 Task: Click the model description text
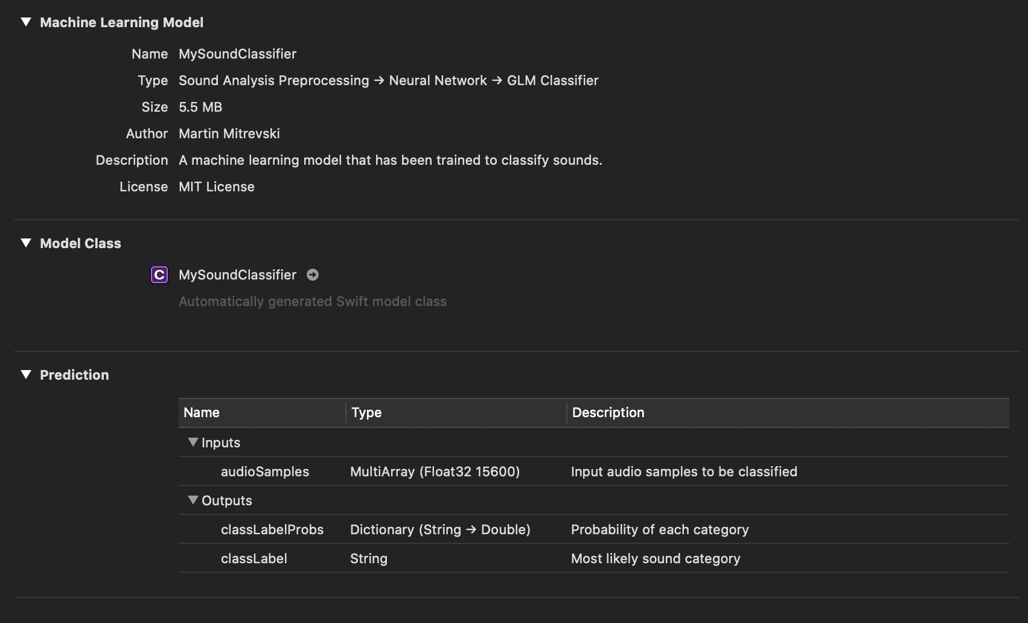coord(390,160)
